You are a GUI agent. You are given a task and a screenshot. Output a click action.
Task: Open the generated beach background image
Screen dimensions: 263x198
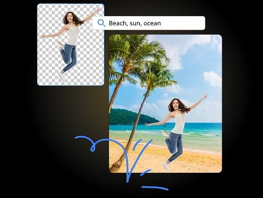(x=165, y=104)
